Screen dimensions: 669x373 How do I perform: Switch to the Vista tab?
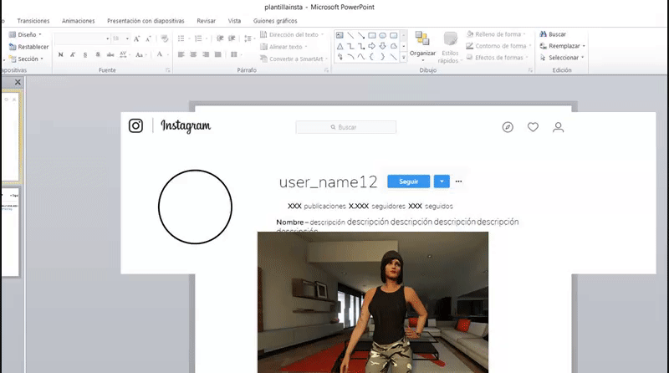coord(234,21)
